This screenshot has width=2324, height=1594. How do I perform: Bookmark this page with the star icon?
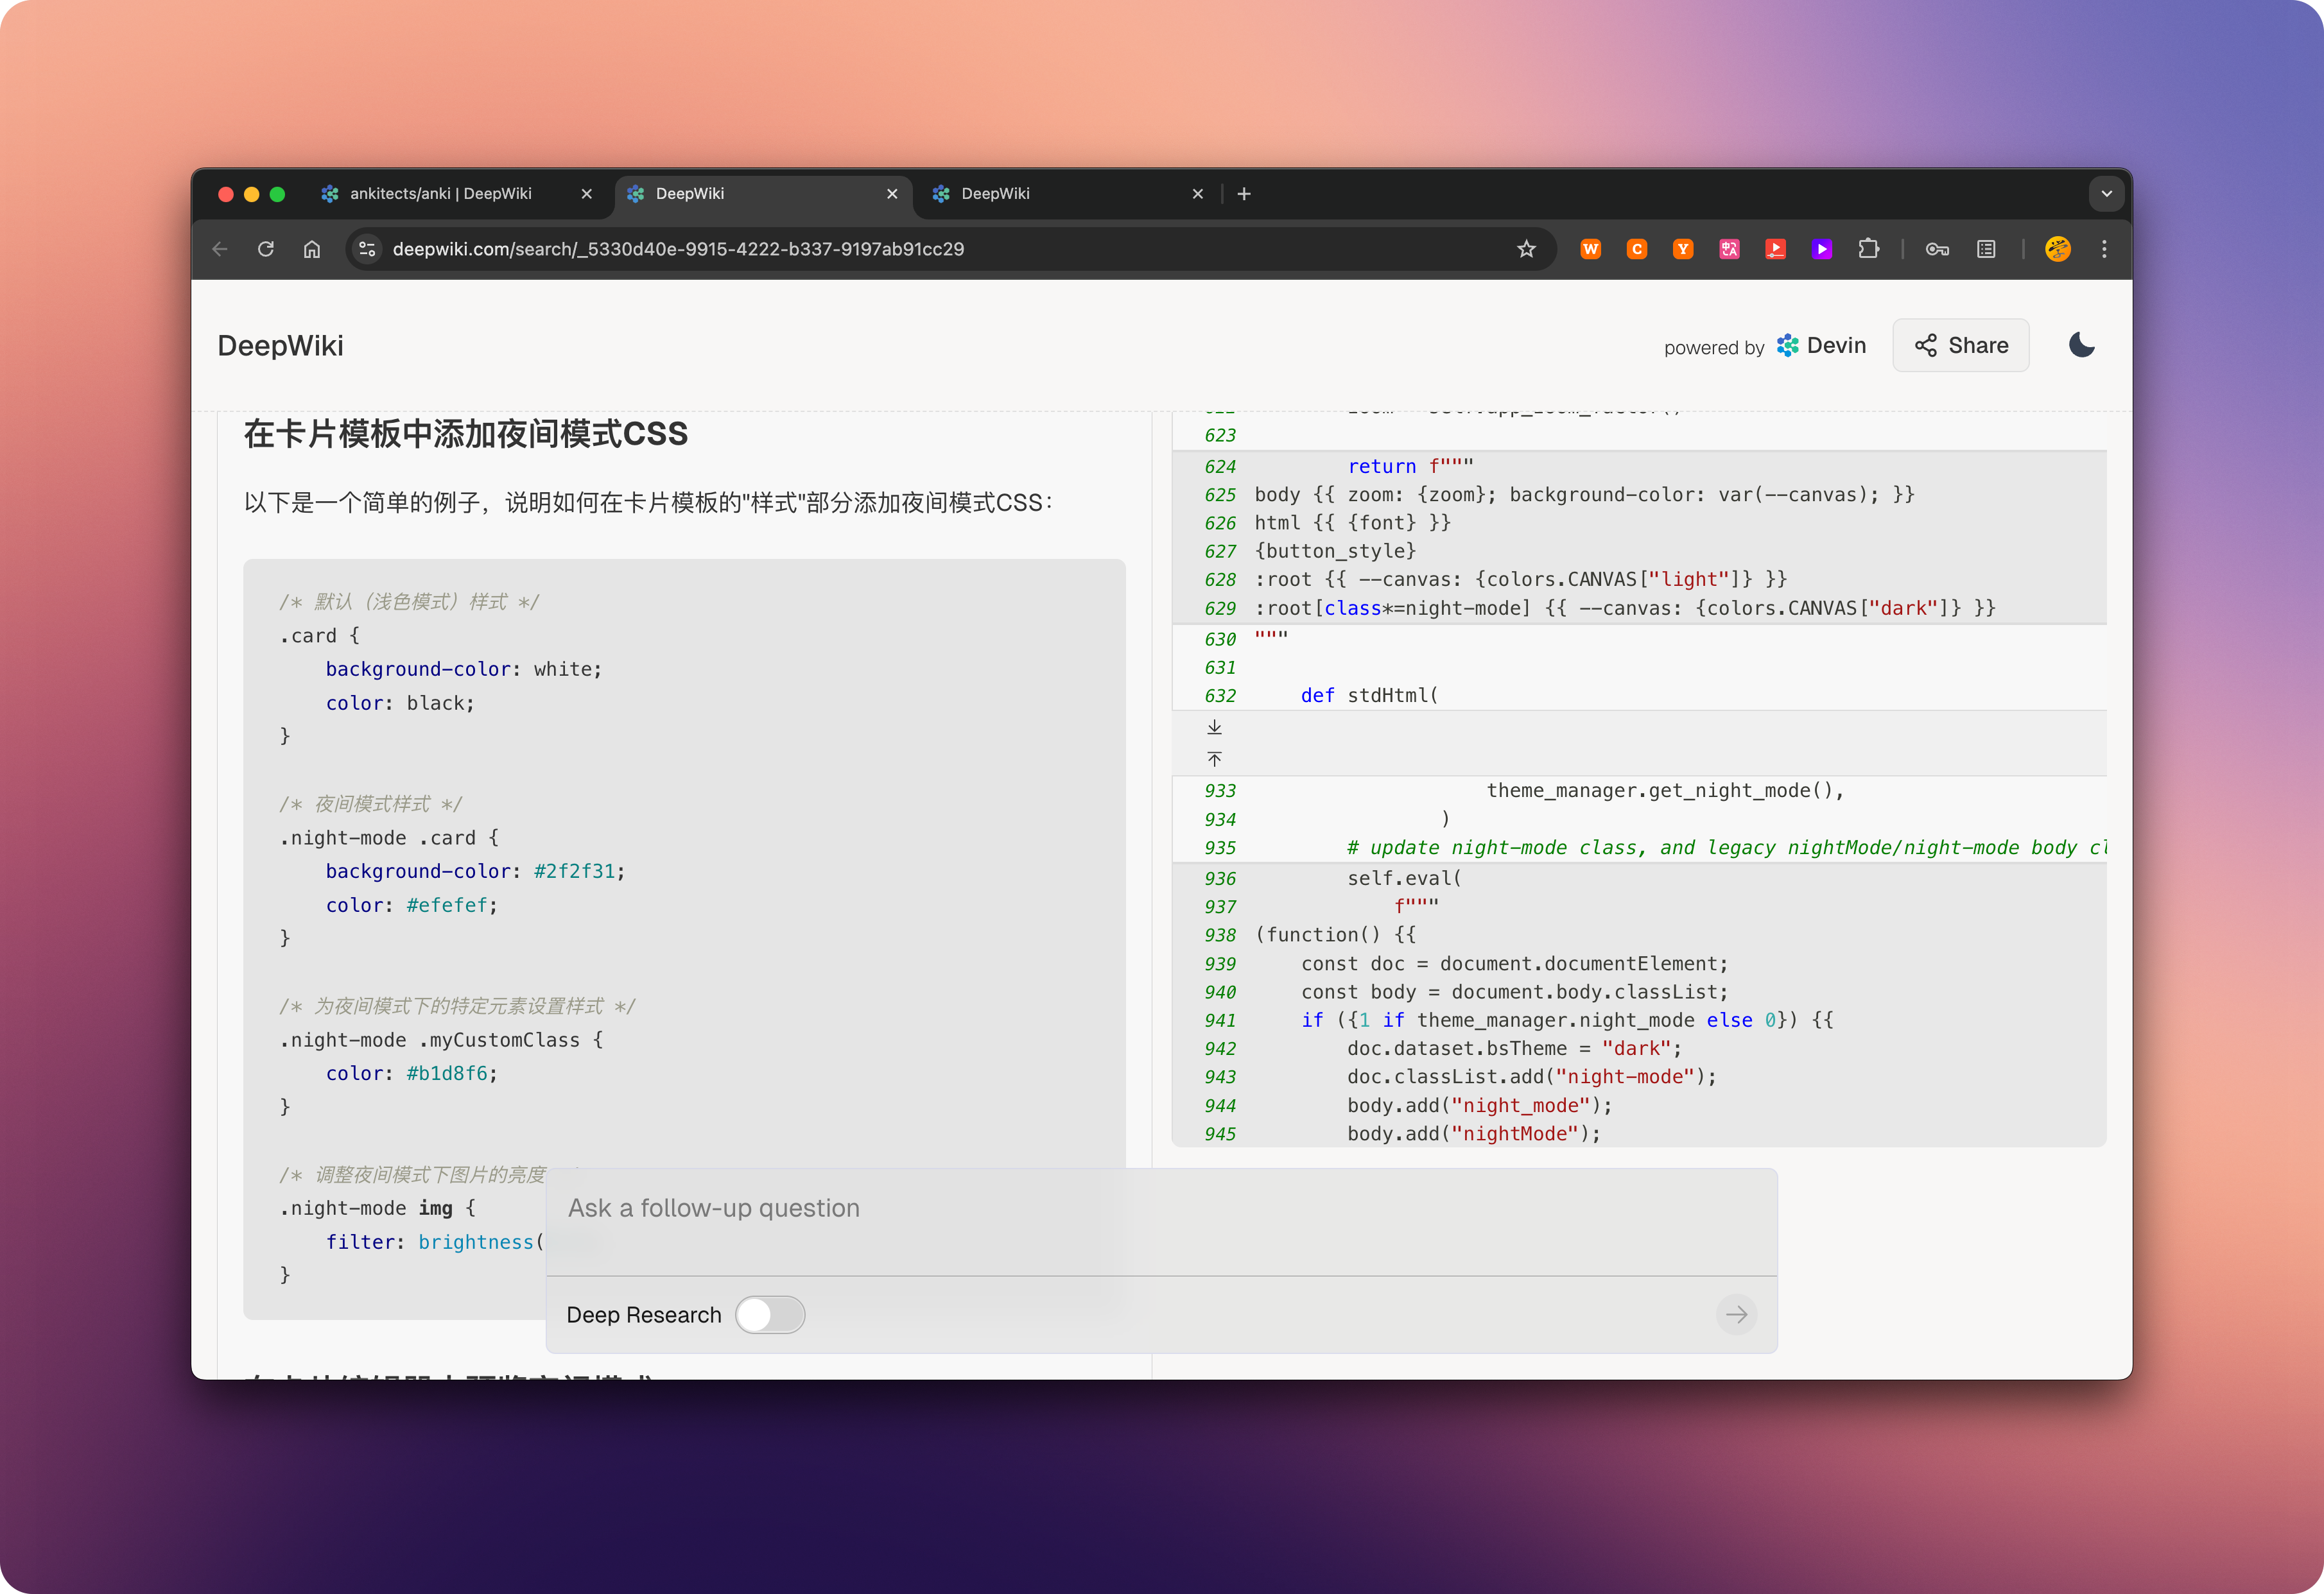click(1526, 249)
